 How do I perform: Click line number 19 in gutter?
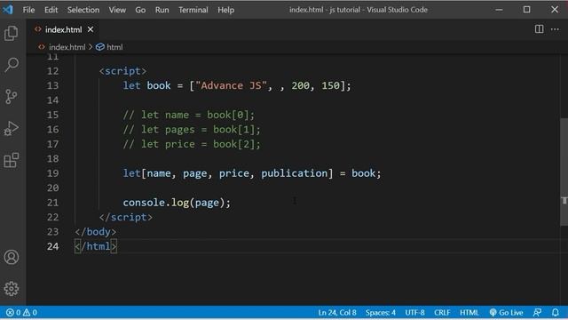[x=53, y=173]
